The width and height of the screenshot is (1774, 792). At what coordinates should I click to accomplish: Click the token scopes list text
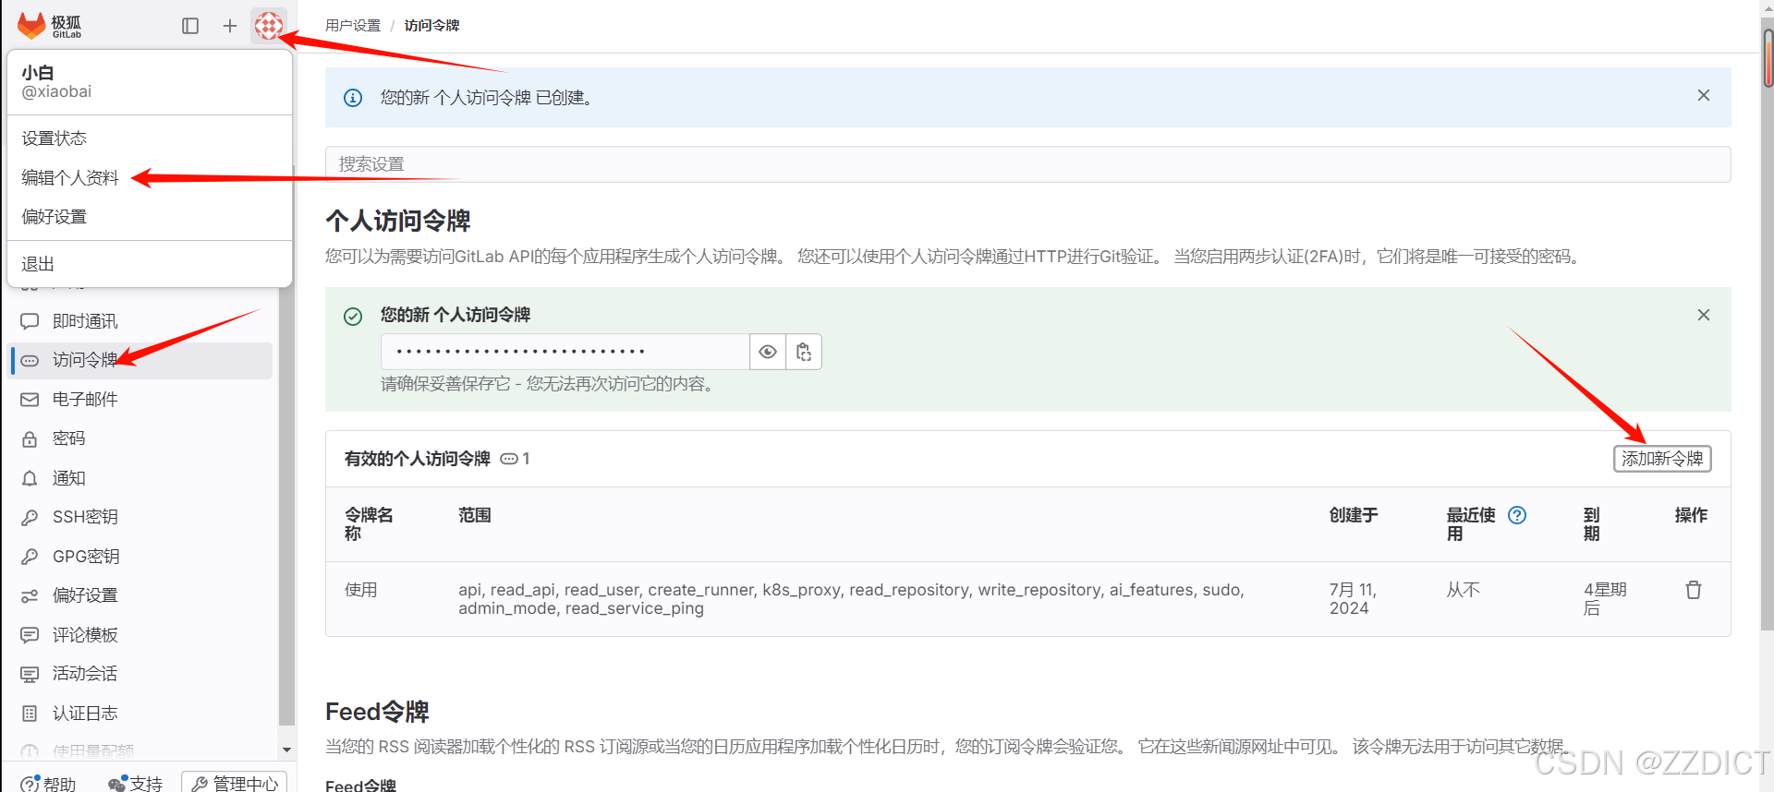(x=851, y=599)
